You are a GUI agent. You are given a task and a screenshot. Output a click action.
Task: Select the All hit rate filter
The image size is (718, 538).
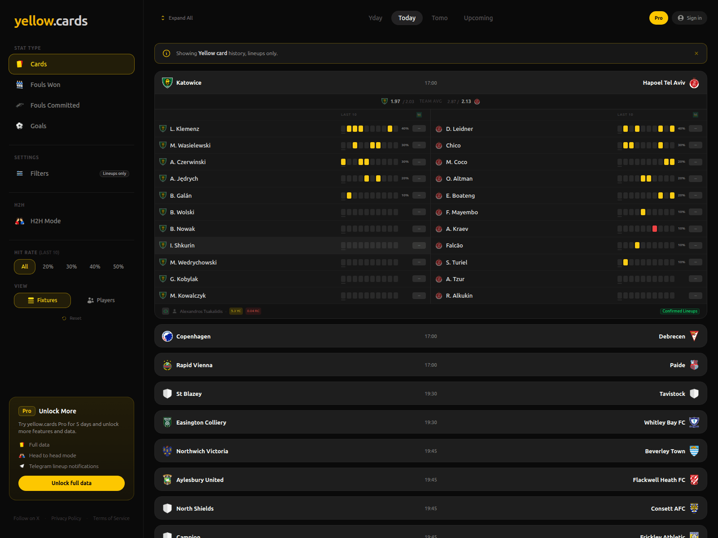tap(25, 267)
